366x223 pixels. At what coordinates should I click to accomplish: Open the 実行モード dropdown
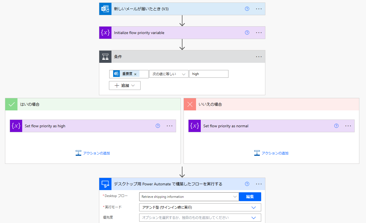point(200,207)
